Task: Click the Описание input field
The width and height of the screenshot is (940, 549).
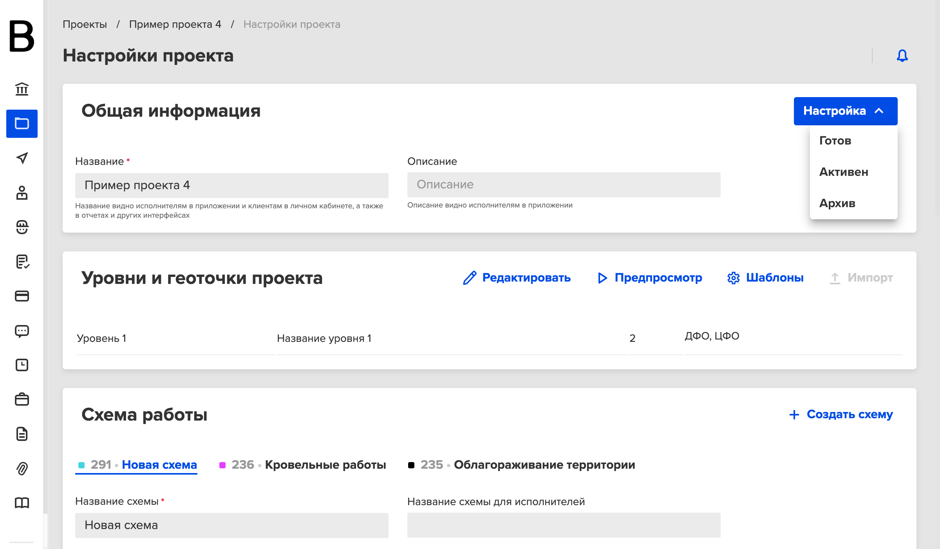Action: click(x=564, y=185)
